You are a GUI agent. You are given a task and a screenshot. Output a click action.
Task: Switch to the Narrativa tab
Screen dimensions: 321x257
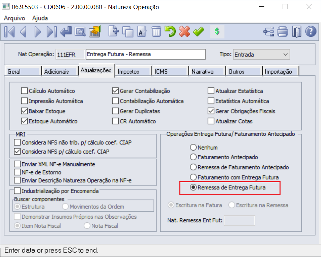(207, 71)
